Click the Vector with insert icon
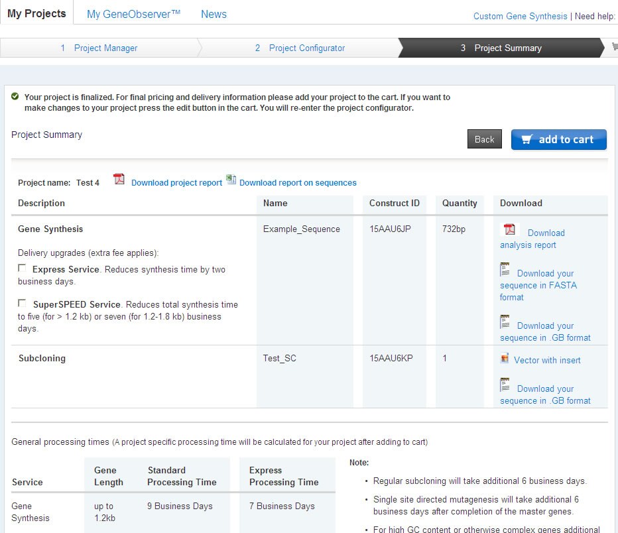 [505, 359]
